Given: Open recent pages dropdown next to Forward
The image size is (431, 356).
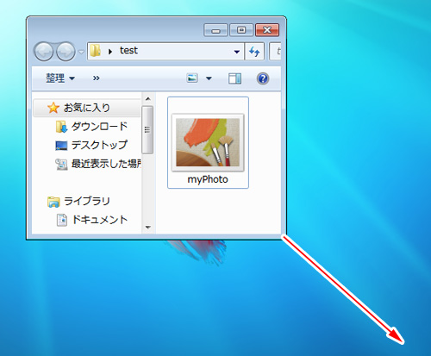Looking at the screenshot, I should point(81,52).
